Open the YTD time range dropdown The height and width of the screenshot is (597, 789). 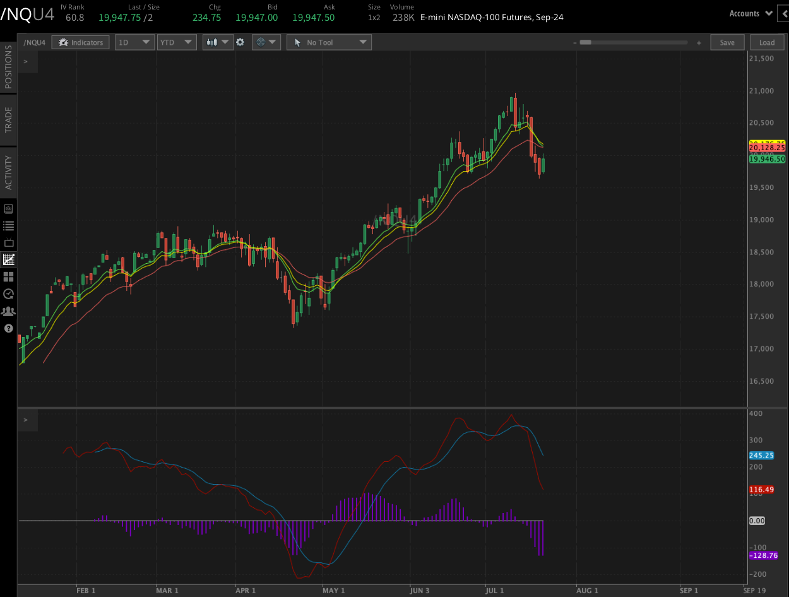177,42
